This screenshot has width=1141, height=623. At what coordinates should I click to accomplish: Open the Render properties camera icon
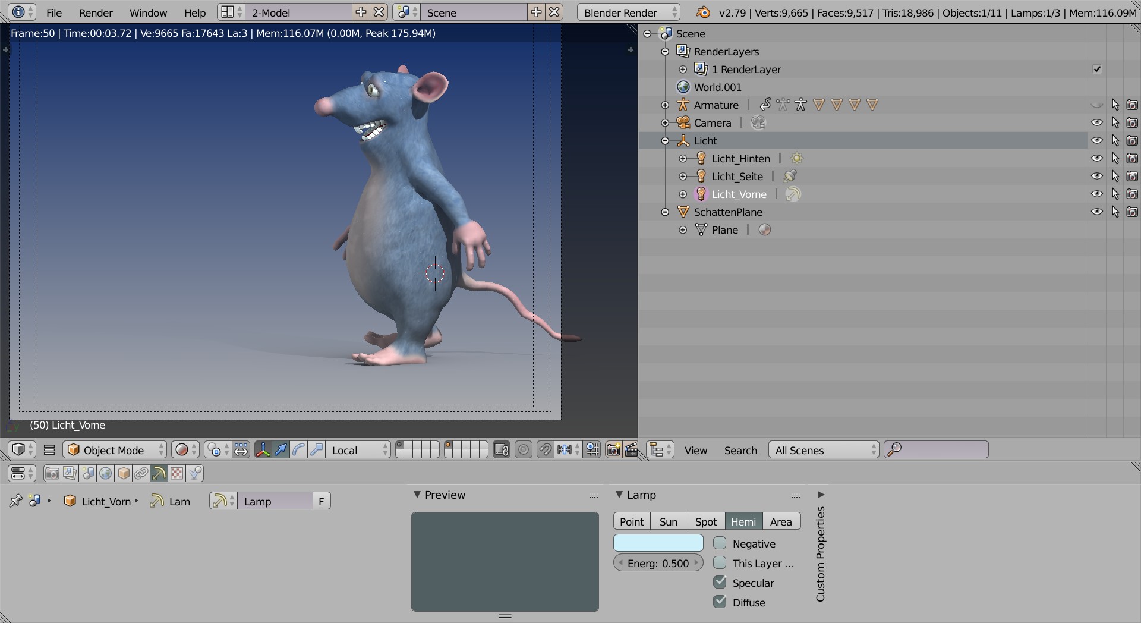tap(52, 473)
